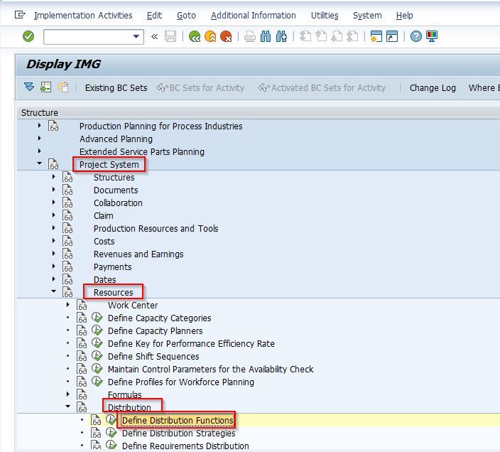Expand the Work Center node
Screen dimensions: 500x452
pos(67,305)
